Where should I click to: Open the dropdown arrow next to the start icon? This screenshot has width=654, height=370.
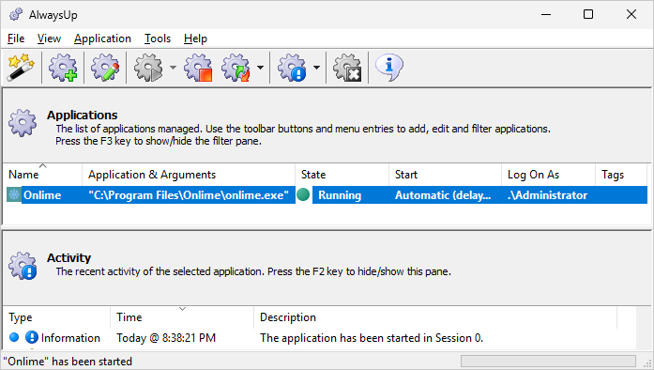click(x=173, y=68)
